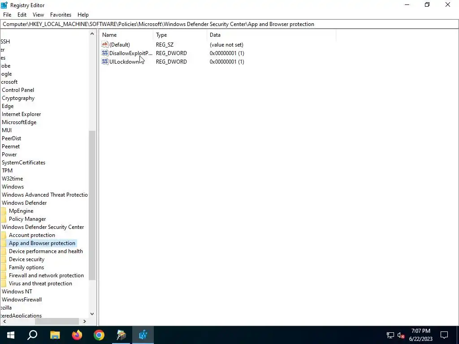The height and width of the screenshot is (344, 459).
Task: Select the Power key
Action: tap(9, 155)
